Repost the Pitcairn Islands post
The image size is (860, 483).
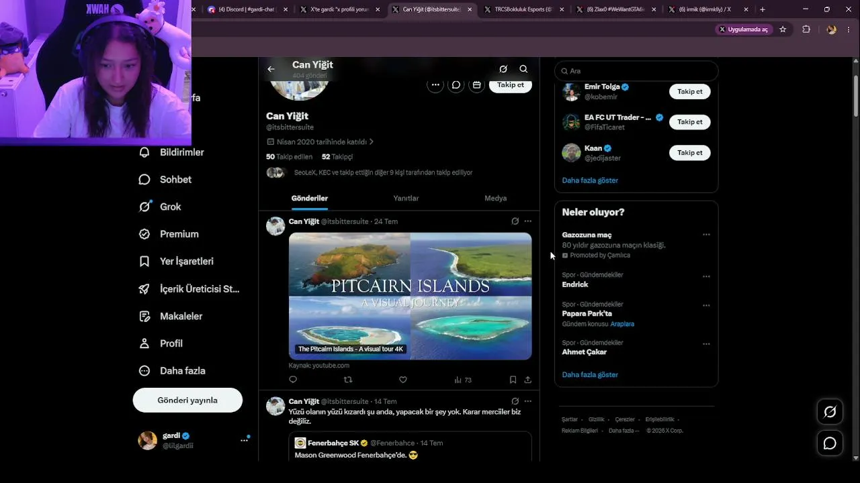[348, 380]
